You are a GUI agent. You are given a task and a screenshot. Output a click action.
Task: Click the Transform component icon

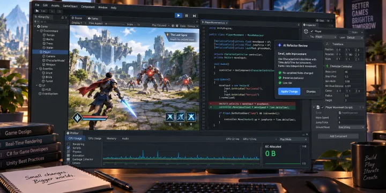coord(327,44)
